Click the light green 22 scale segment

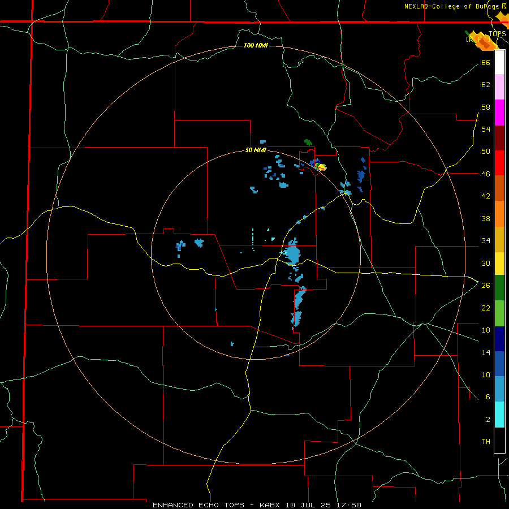(499, 313)
